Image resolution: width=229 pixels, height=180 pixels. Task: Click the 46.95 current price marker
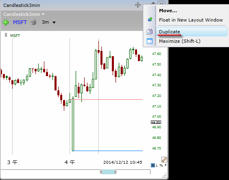[x=156, y=122]
